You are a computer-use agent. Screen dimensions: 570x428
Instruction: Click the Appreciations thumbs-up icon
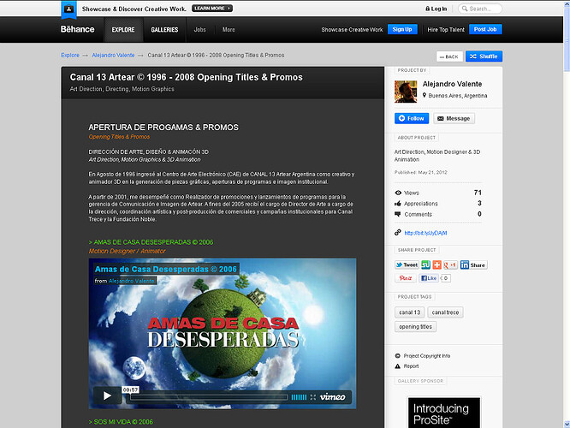398,204
